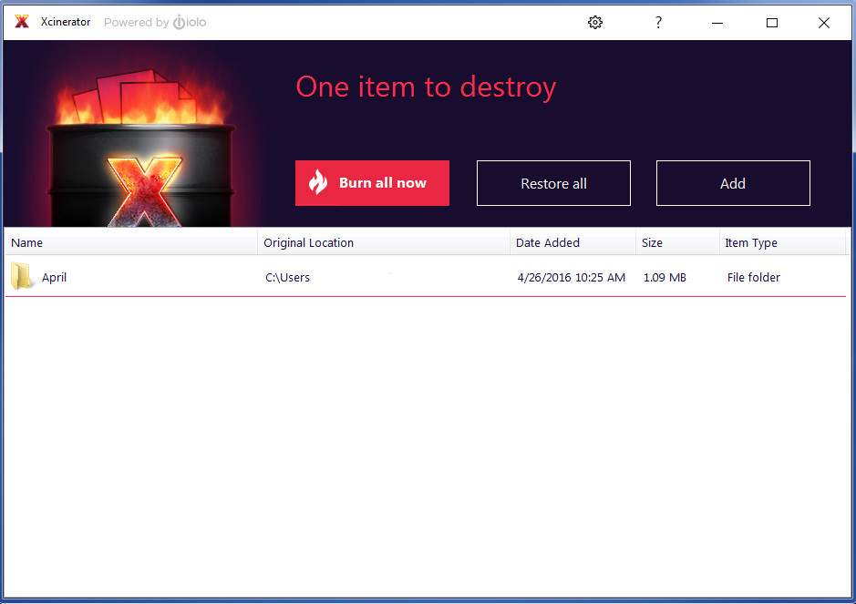Image resolution: width=856 pixels, height=604 pixels.
Task: Click the 1.09 MB size value for April
Action: click(664, 276)
